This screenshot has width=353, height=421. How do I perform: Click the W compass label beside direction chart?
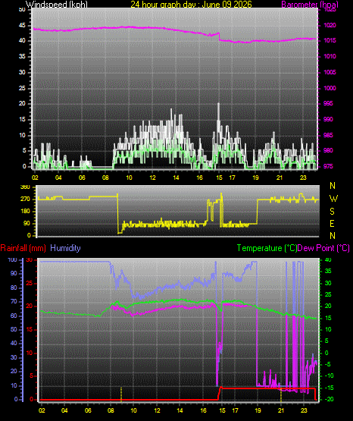(333, 199)
